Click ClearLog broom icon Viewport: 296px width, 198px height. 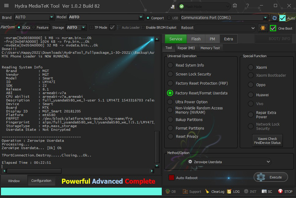[x=207, y=191]
